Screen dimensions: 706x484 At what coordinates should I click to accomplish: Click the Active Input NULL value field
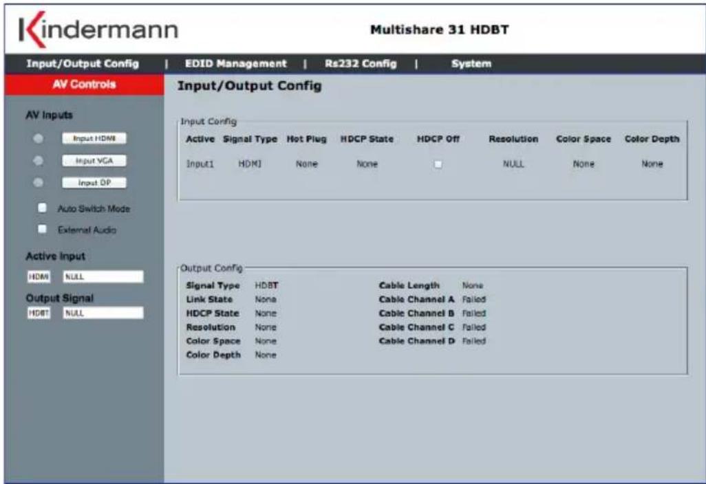tap(103, 276)
